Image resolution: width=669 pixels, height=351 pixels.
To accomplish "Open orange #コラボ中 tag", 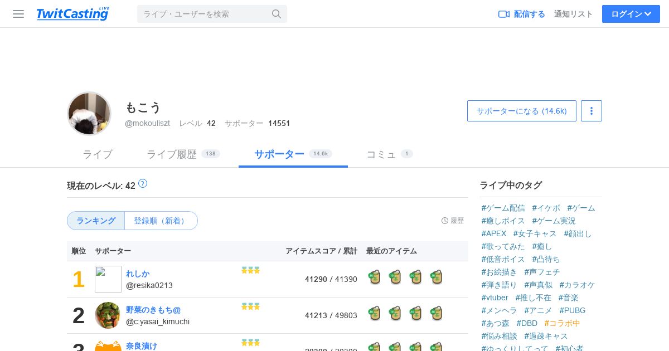I will [563, 323].
